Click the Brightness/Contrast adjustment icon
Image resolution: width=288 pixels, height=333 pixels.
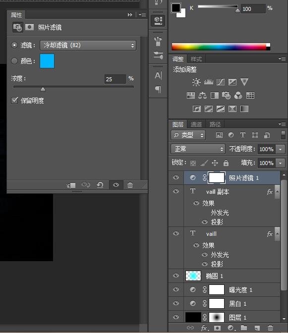(x=196, y=82)
